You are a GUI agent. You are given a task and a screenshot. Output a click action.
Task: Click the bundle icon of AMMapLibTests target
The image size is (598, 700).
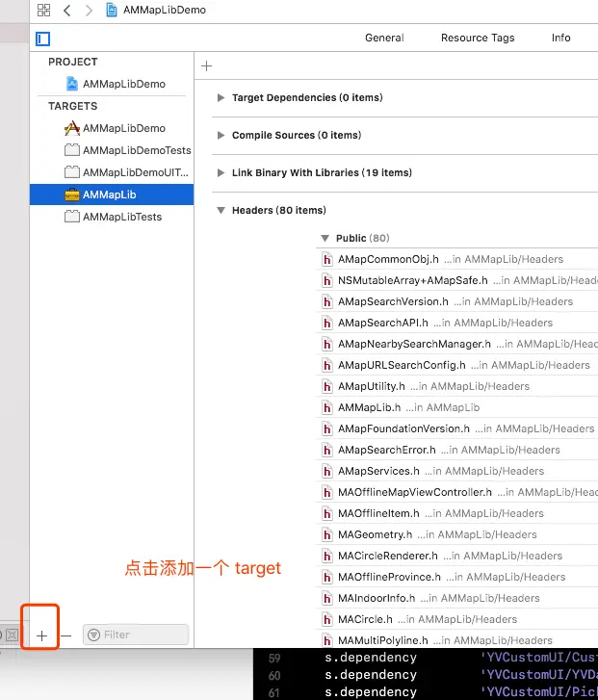click(72, 217)
